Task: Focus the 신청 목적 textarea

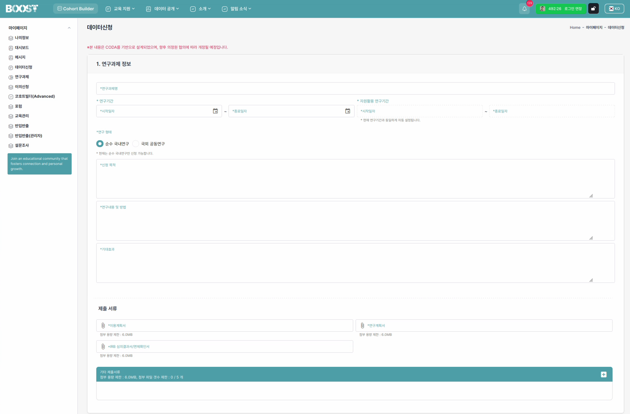Action: point(355,179)
